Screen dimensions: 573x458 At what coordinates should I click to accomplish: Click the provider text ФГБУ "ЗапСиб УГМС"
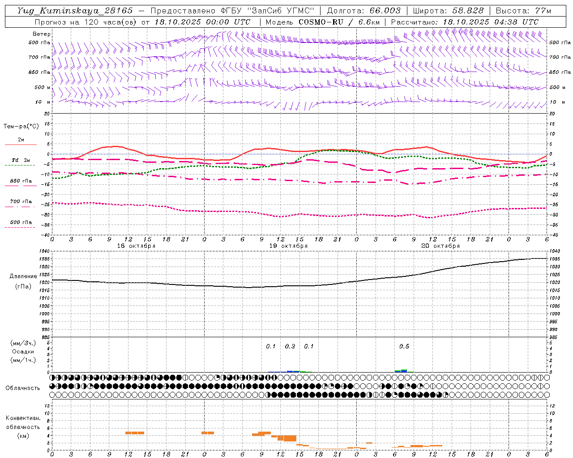[268, 10]
